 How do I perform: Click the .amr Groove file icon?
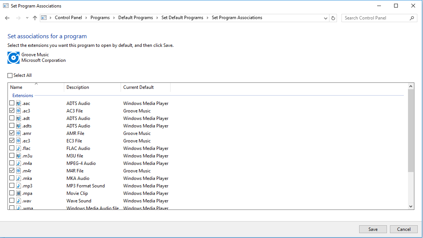point(18,133)
